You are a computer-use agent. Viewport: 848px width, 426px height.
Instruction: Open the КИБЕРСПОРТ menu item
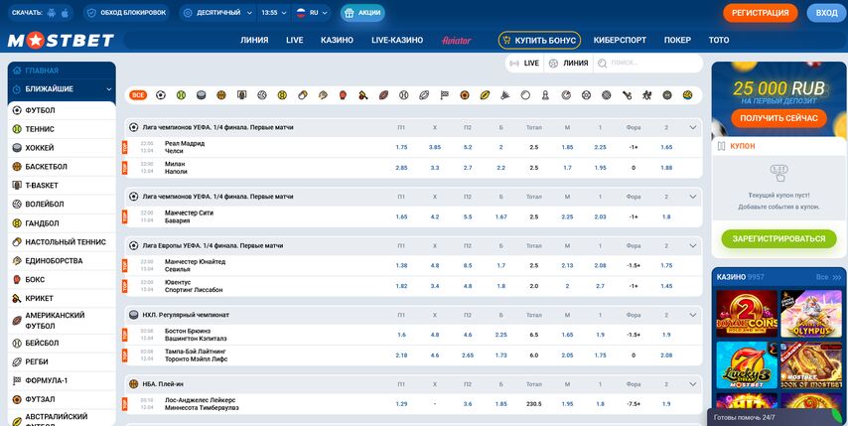coord(620,40)
